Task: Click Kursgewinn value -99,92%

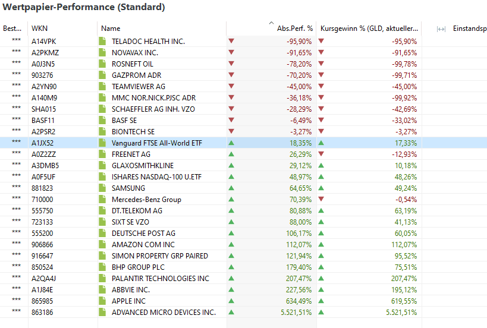Action: tap(404, 98)
